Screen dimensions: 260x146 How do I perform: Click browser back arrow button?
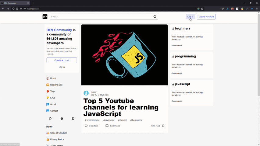pos(3,9)
